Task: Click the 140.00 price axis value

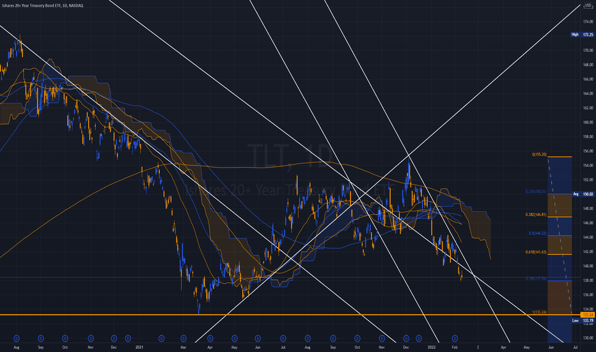Action: coord(588,266)
